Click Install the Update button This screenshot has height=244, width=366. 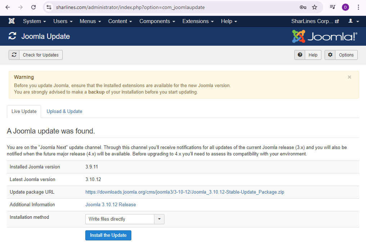[108, 235]
